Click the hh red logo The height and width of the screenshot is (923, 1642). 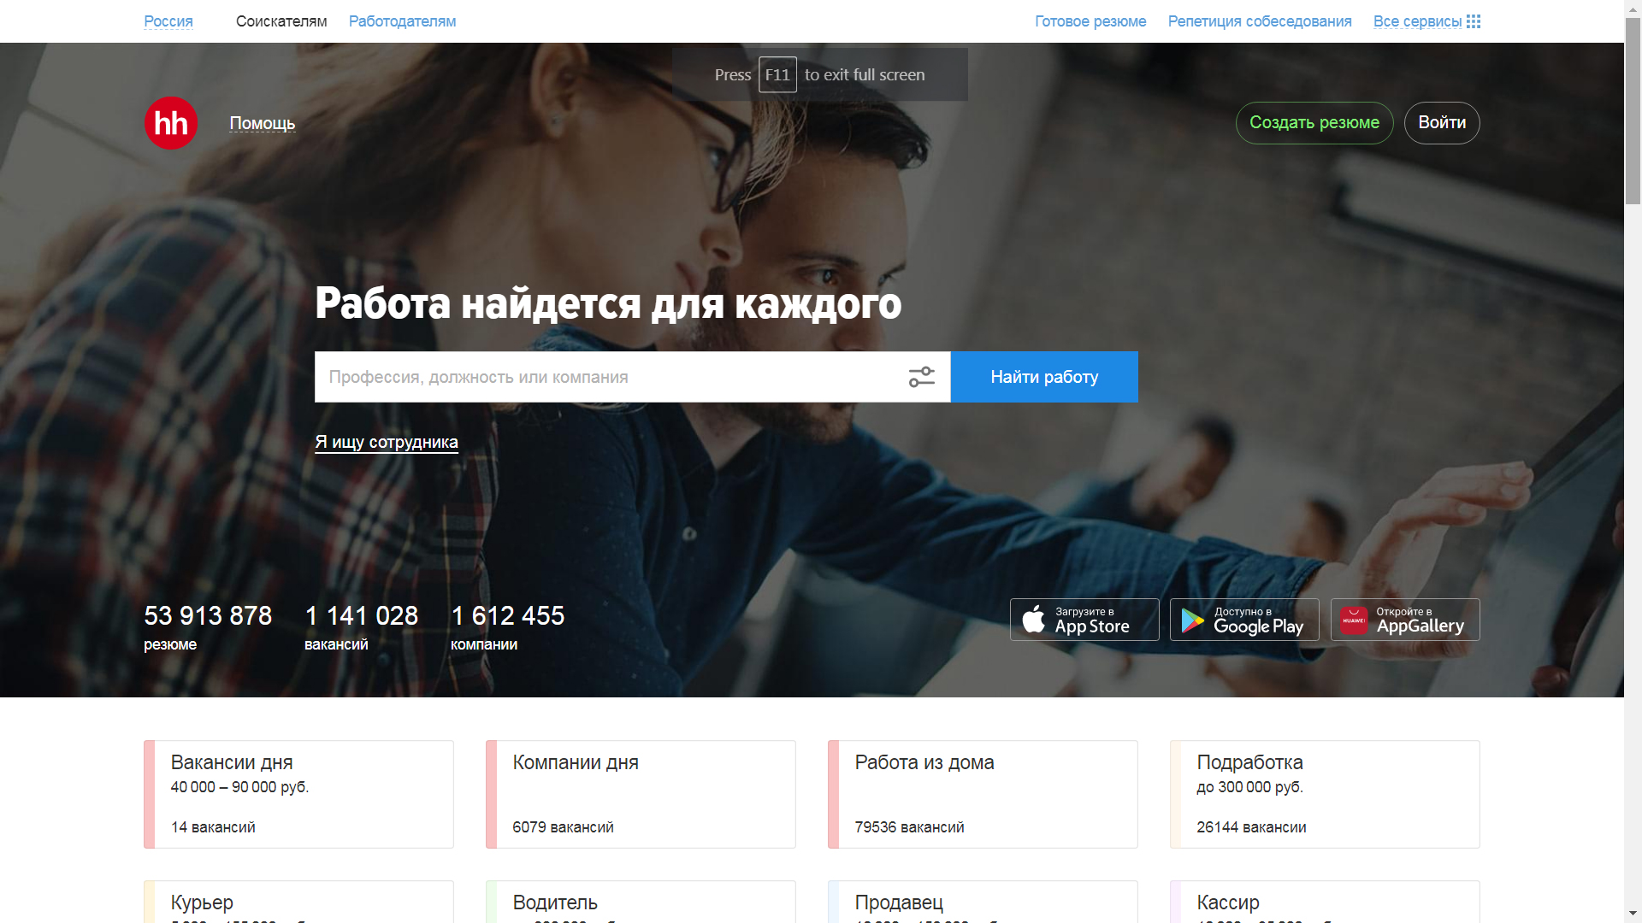coord(171,123)
